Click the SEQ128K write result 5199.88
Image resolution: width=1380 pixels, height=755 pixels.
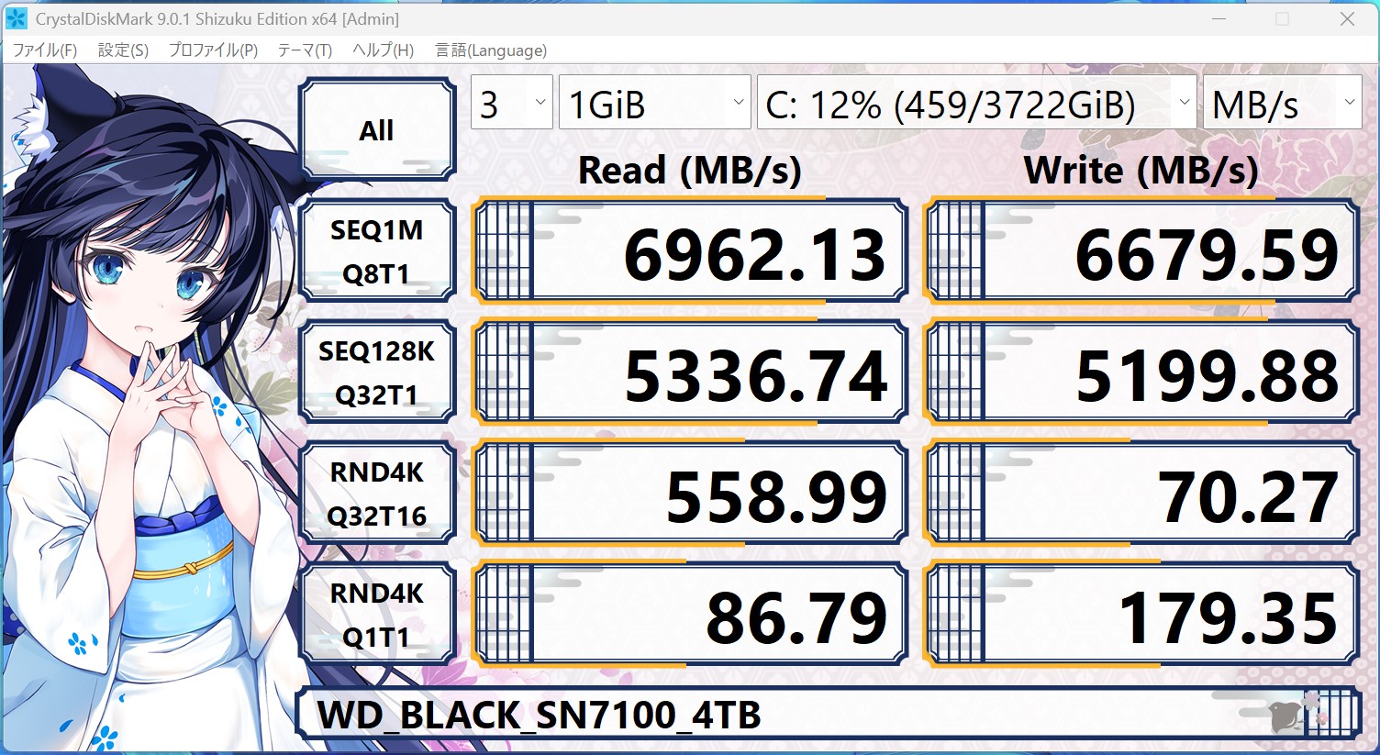coord(1141,372)
